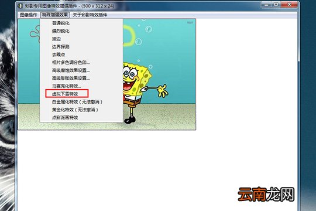Maximize the 彩影 plugin window
The image size is (316, 211).
click(x=276, y=5)
